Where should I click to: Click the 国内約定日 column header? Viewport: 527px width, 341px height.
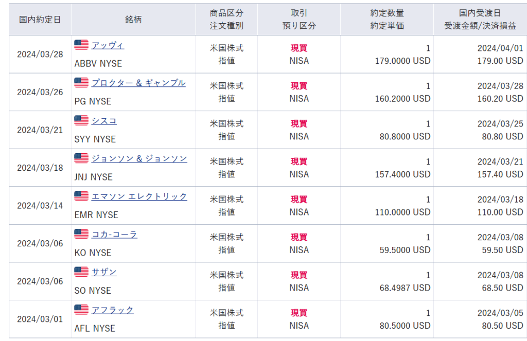(x=40, y=20)
